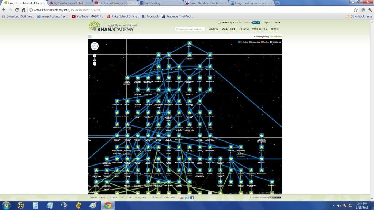The height and width of the screenshot is (210, 374).
Task: Click the Donate link
Action: coord(277,22)
